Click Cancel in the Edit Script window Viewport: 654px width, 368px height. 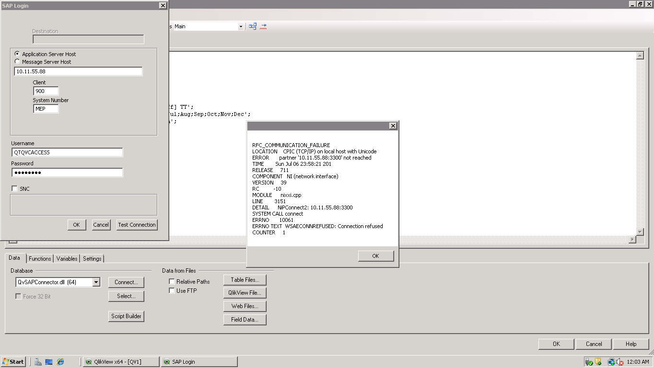click(x=594, y=344)
